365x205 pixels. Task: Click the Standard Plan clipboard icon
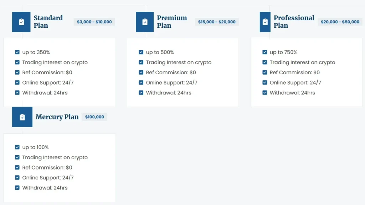[22, 22]
